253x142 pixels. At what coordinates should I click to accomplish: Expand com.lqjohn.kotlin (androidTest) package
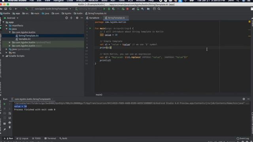tap(9, 43)
